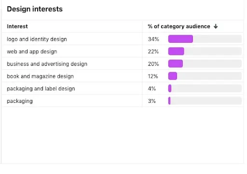Click the 3% audience bar
The height and width of the screenshot is (174, 247).
[169, 101]
